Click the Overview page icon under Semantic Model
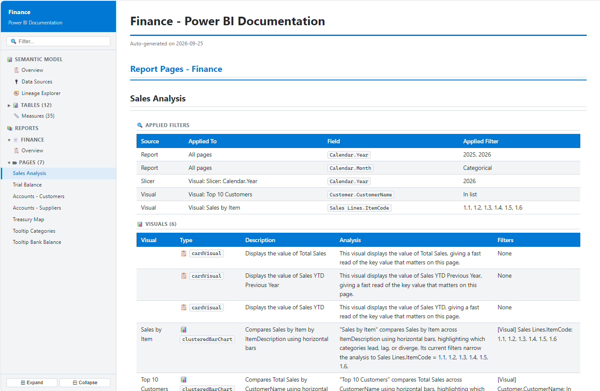This screenshot has width=600, height=391. tap(16, 70)
